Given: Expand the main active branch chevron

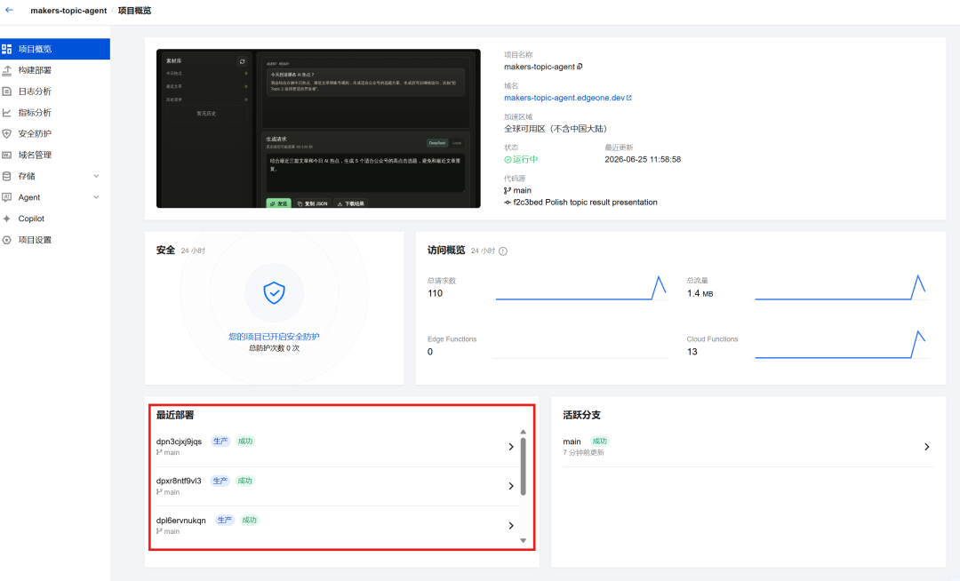Looking at the screenshot, I should (x=927, y=447).
